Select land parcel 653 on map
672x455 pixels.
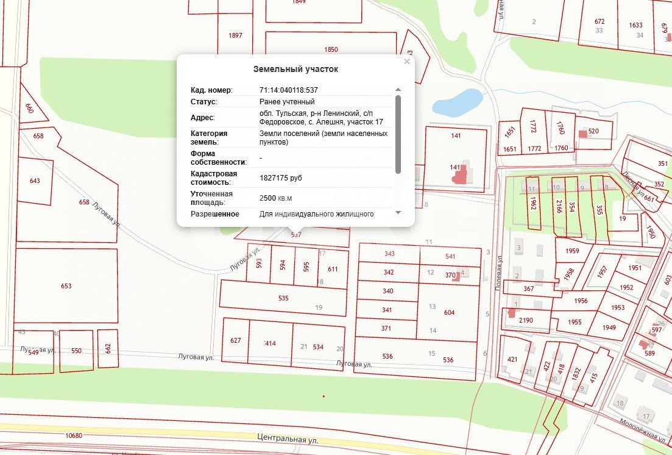pyautogui.click(x=66, y=285)
